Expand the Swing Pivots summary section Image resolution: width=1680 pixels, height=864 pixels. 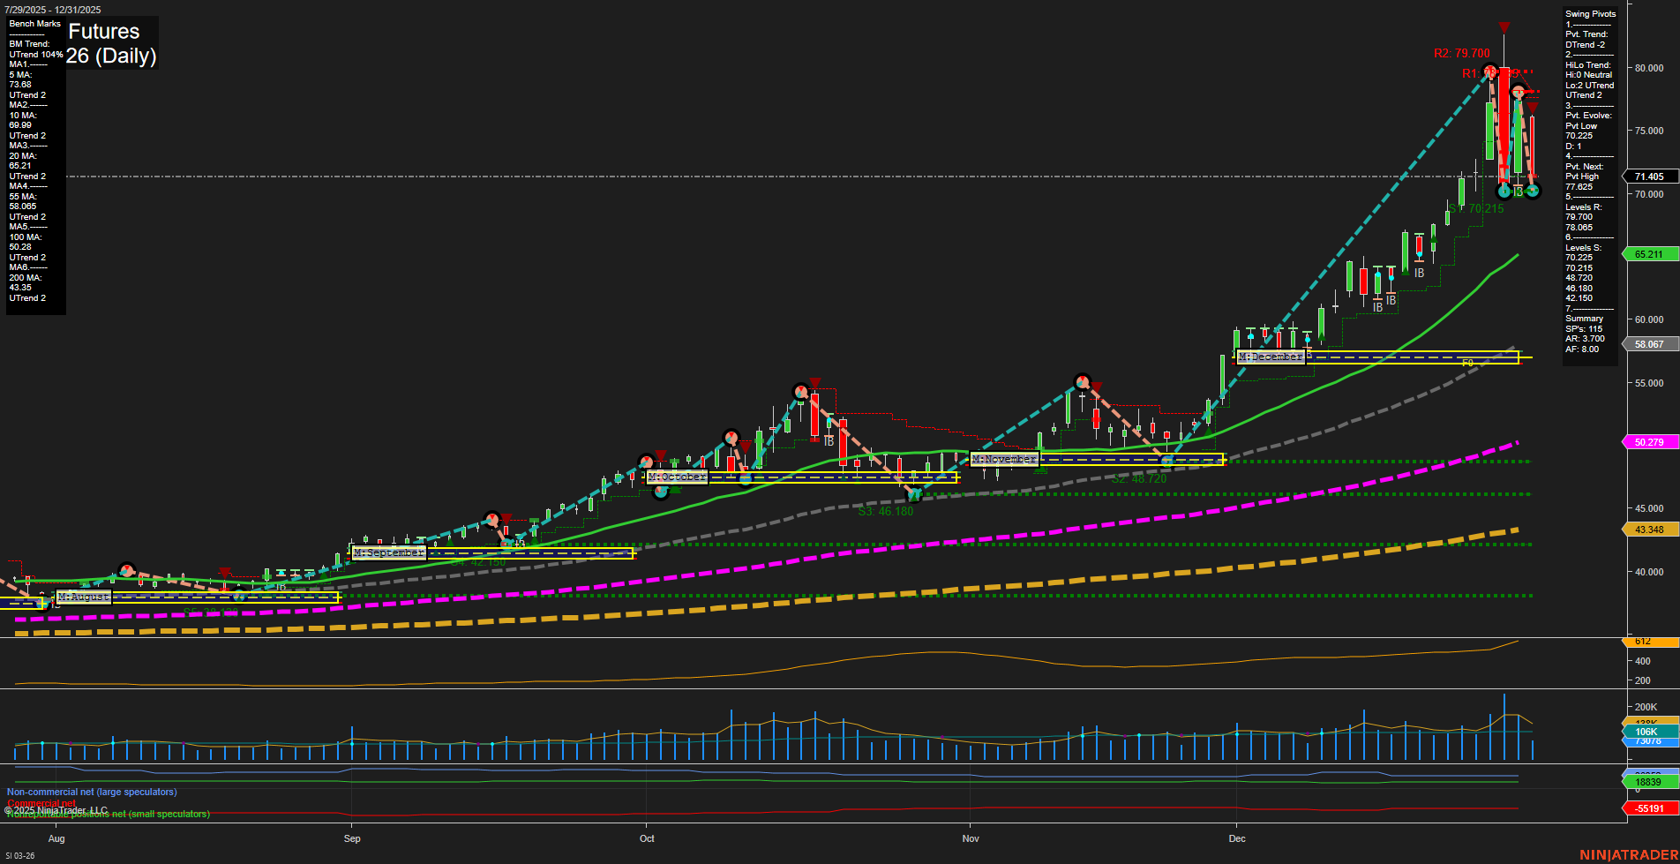1591,13
